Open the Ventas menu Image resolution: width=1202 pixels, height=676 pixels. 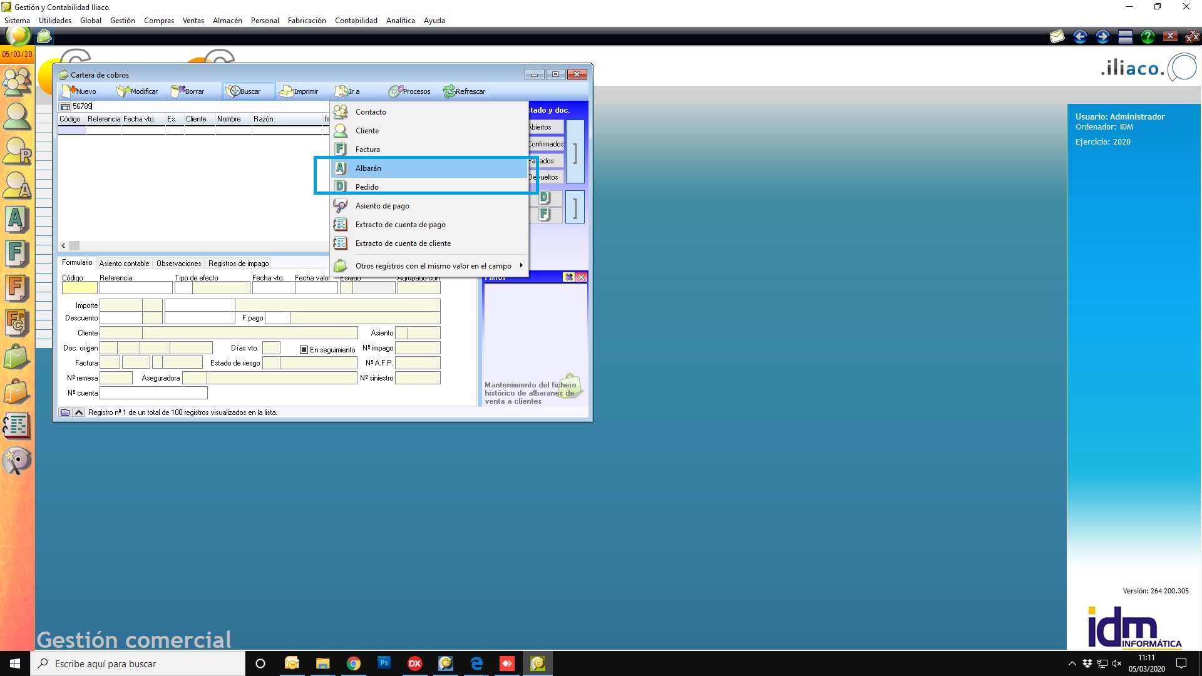point(193,21)
